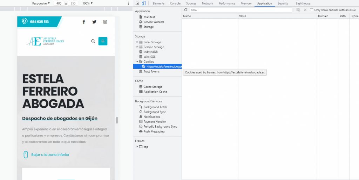Activate the inspect element picker icon
This screenshot has height=180, width=359.
pos(137,3)
